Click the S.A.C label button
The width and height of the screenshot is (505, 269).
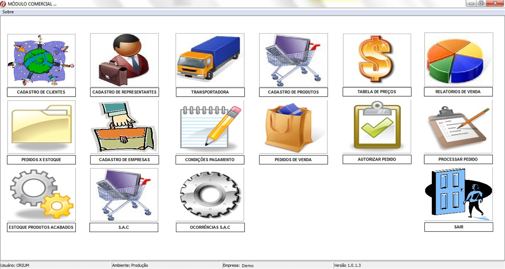coord(124,227)
